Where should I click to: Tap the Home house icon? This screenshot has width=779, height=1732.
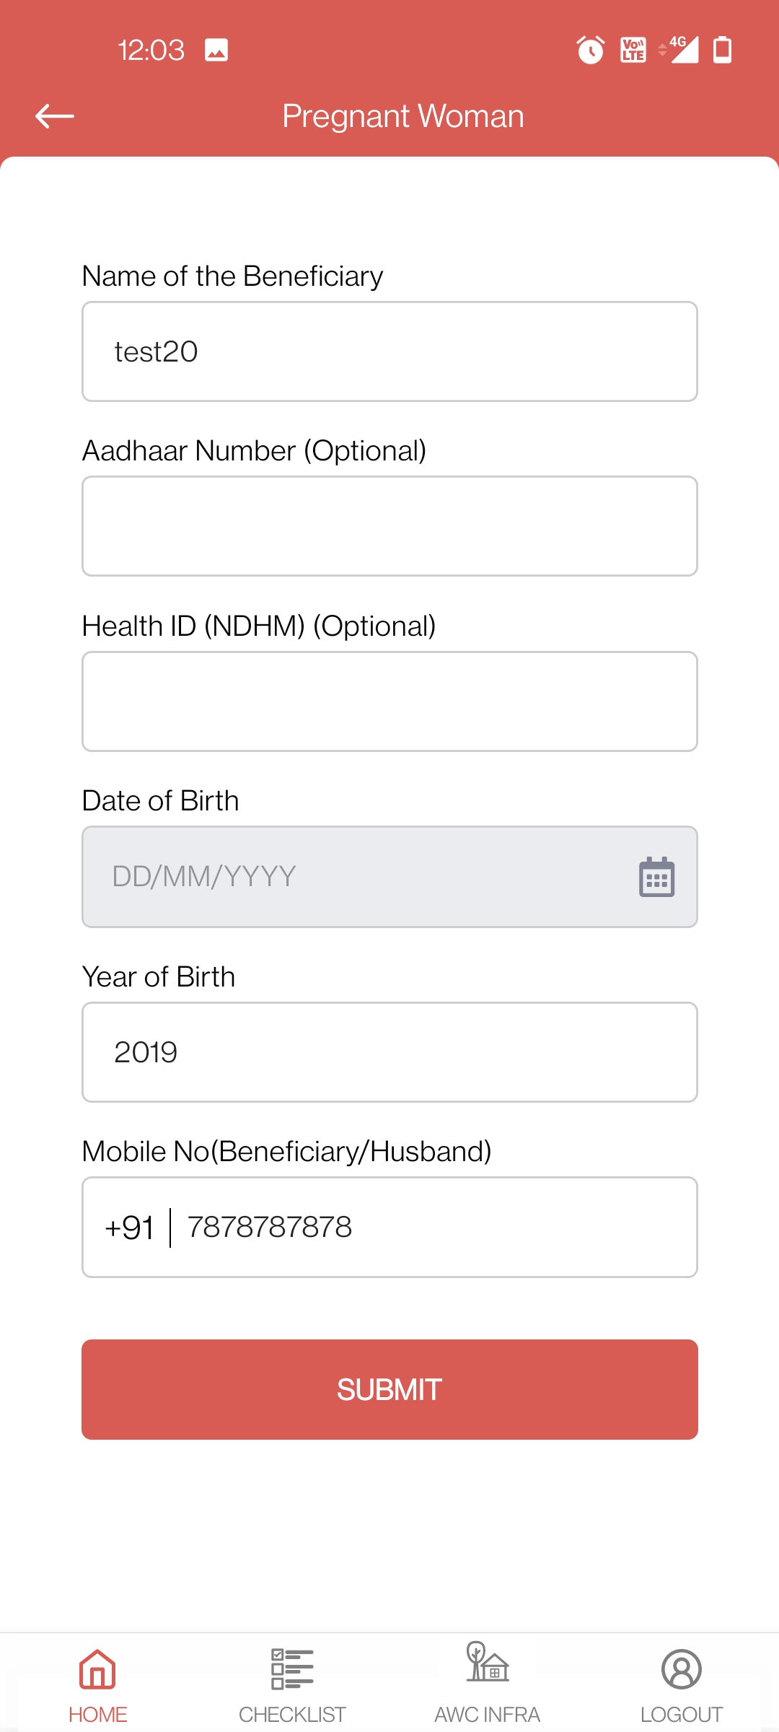coord(97,1668)
